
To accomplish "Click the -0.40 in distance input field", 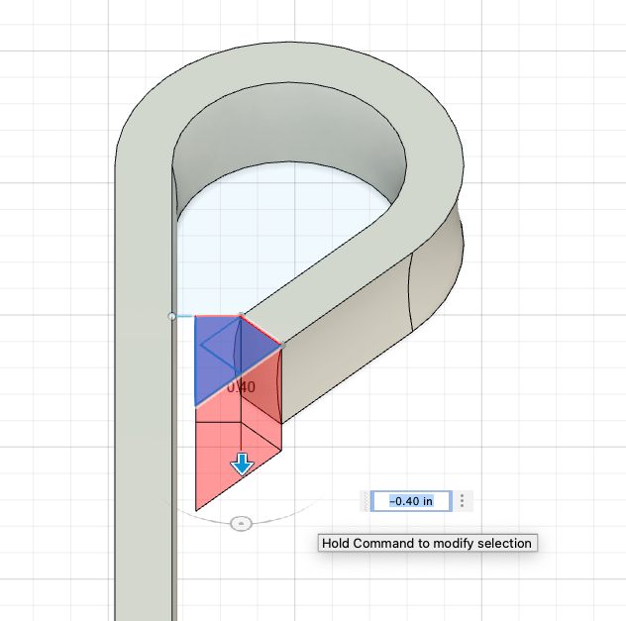I will (411, 501).
